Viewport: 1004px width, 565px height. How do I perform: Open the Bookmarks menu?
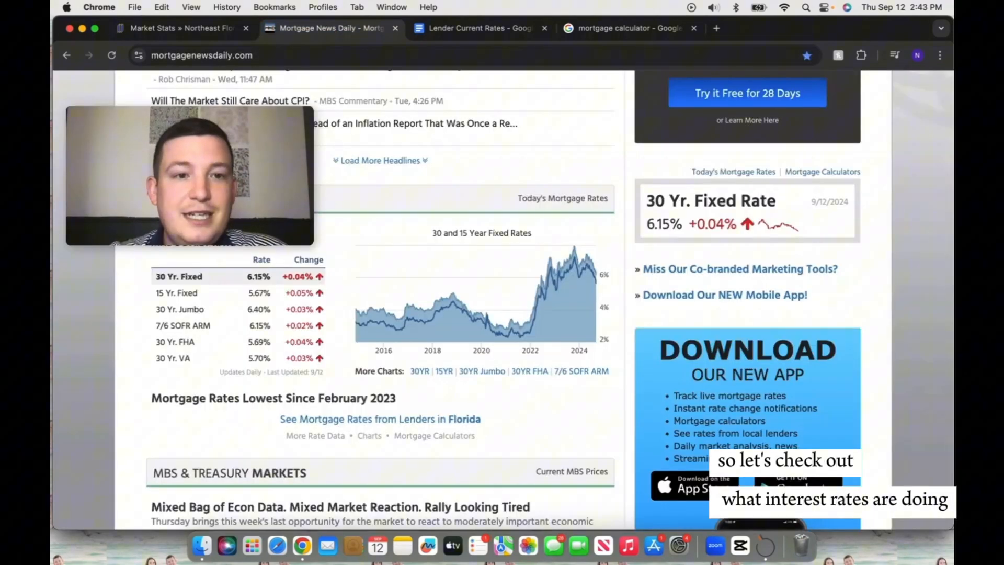tap(275, 7)
